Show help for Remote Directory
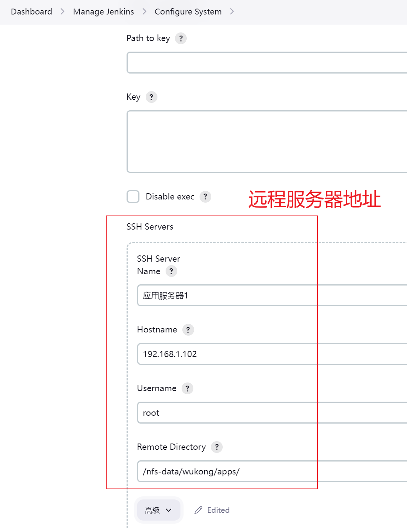407x528 pixels. tap(217, 447)
